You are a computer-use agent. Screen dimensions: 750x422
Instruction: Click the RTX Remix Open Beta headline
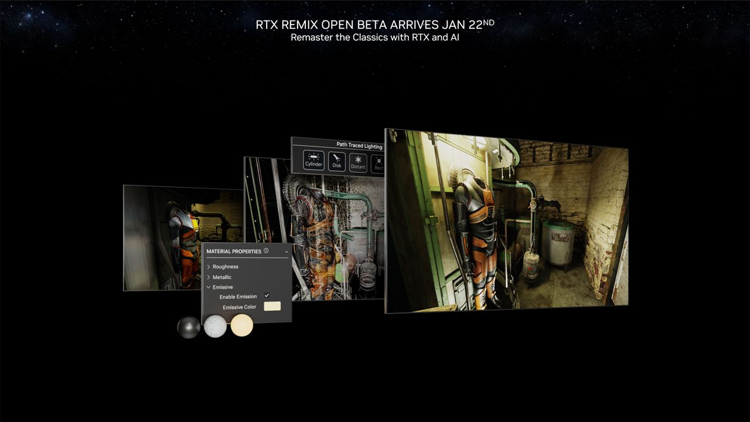(x=375, y=25)
